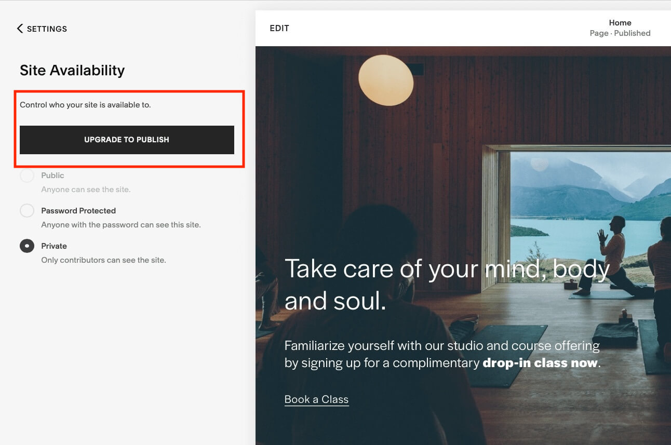The width and height of the screenshot is (671, 445).
Task: Click the Home page title in header
Action: coord(620,23)
